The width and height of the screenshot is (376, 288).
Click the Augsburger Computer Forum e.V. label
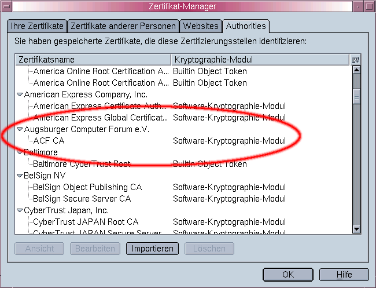pos(87,129)
